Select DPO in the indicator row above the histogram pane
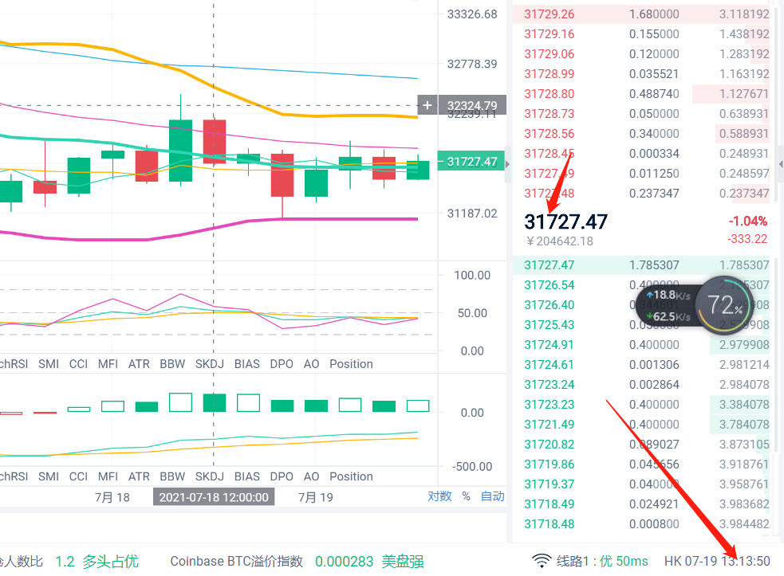This screenshot has width=784, height=576. [x=282, y=364]
